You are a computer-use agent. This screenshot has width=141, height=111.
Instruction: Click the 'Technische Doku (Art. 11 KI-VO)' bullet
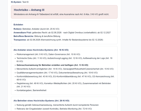tap(64, 60)
